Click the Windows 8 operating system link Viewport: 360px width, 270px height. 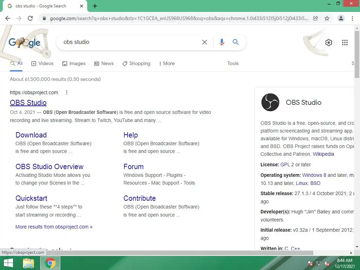coord(314,175)
